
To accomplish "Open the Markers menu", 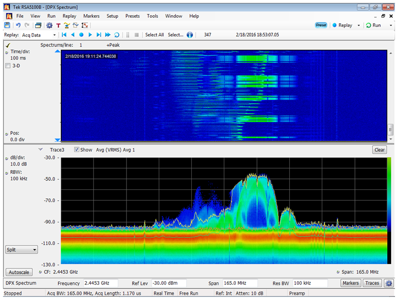I will [x=91, y=16].
